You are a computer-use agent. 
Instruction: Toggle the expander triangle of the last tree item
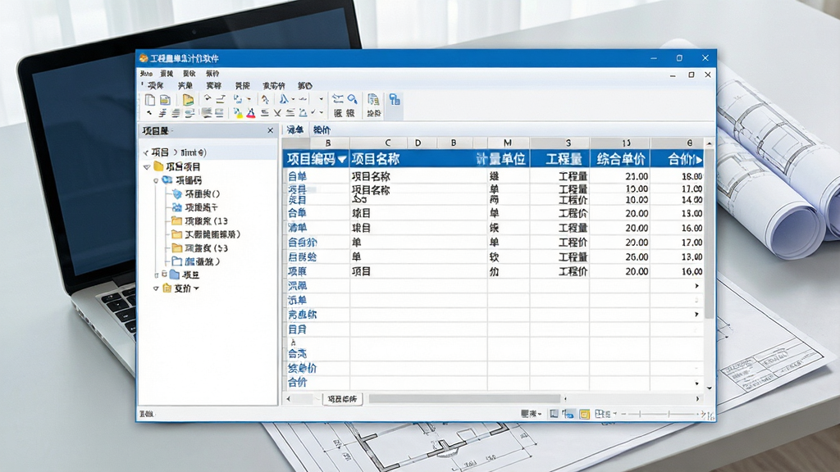[x=156, y=288]
